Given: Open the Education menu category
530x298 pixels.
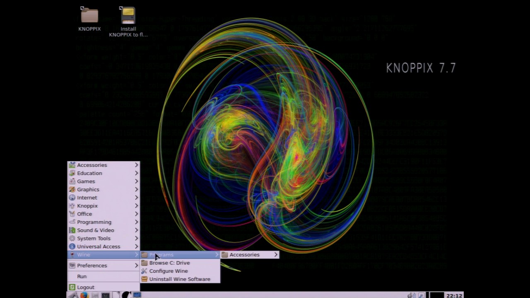Looking at the screenshot, I should pyautogui.click(x=104, y=173).
